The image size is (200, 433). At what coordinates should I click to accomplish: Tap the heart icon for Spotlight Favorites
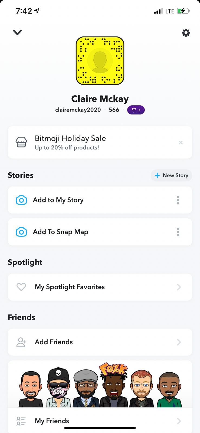click(x=21, y=287)
